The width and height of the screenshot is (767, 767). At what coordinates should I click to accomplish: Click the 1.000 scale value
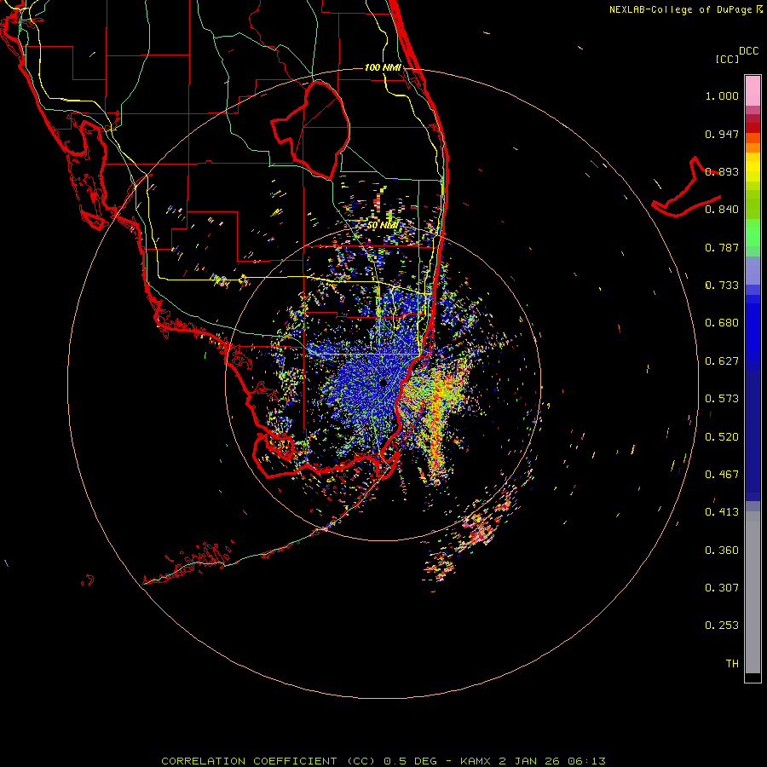pos(722,95)
